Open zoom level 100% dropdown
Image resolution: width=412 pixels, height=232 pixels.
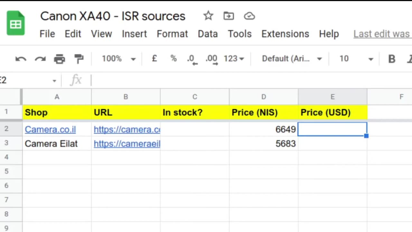[119, 59]
